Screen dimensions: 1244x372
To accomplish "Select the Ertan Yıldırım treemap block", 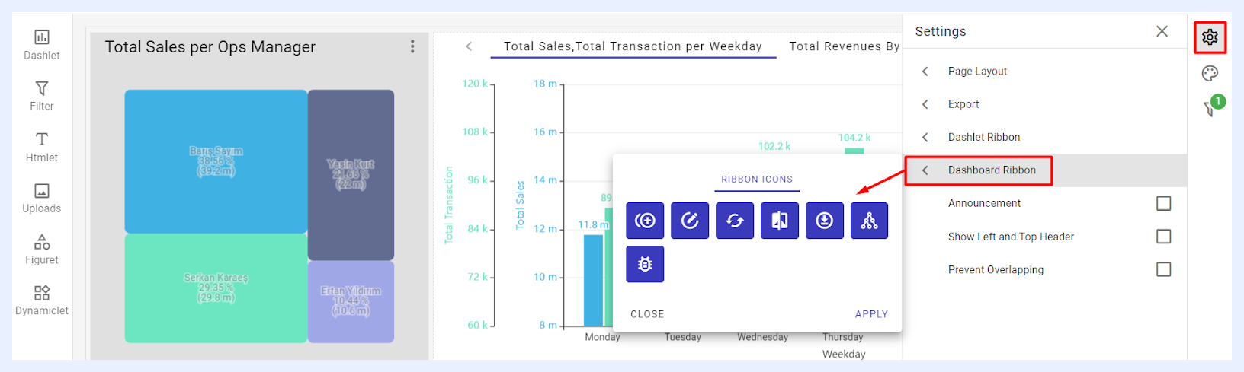I will 351,302.
